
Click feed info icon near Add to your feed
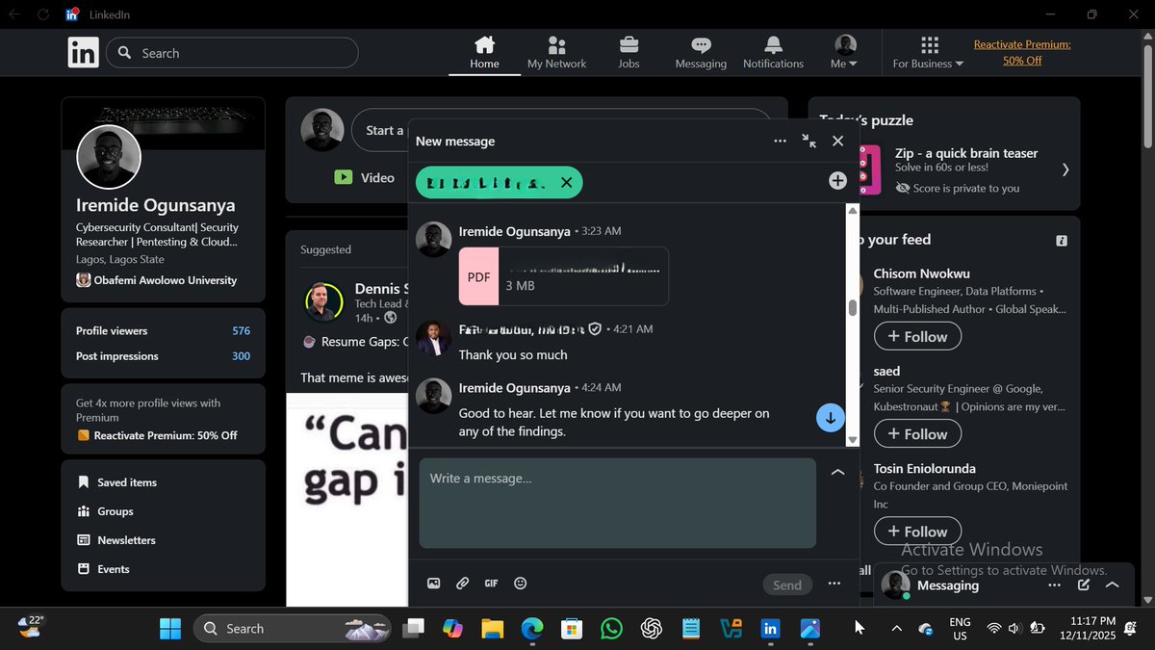pos(1061,240)
